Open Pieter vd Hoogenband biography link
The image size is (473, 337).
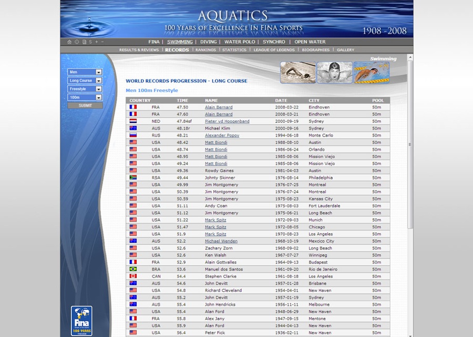click(x=227, y=121)
